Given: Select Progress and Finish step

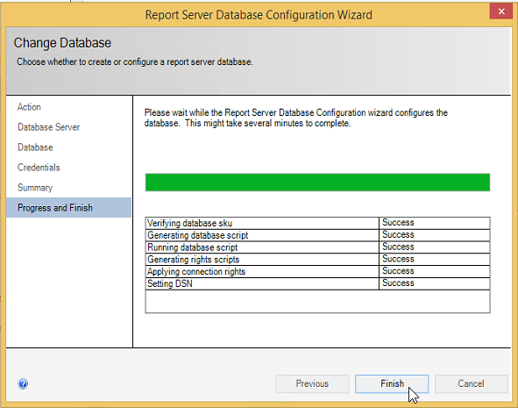Looking at the screenshot, I should (x=68, y=208).
